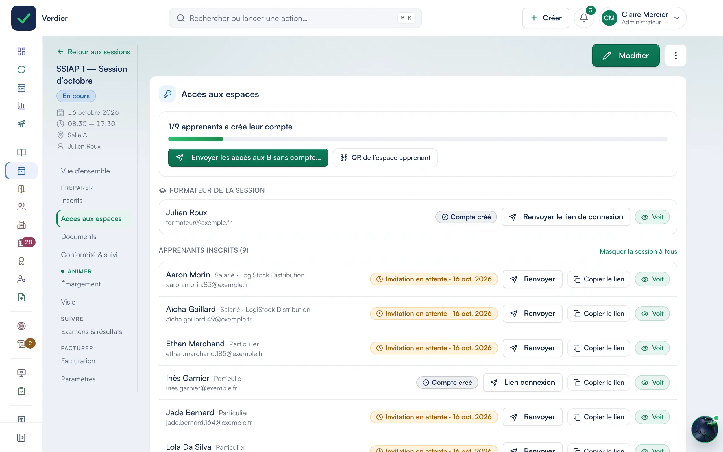Open Examens & résultats section
Screen dimensions: 723x452
92,332
